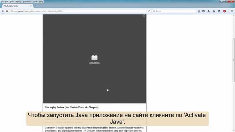The image size is (235, 132).
Task: Open the Bookmarks menu
Action: tap(27, 2)
